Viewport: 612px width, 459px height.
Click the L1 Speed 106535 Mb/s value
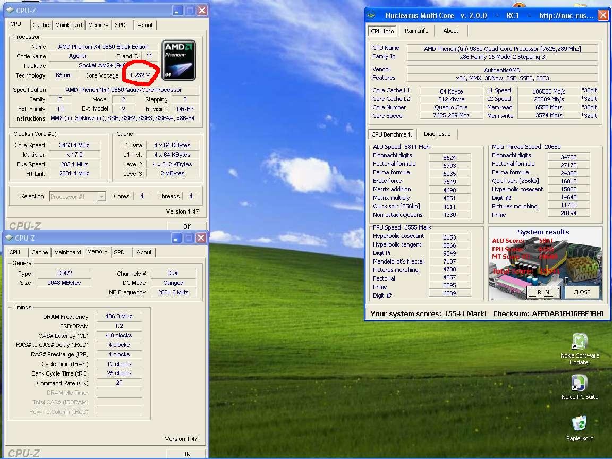[549, 91]
